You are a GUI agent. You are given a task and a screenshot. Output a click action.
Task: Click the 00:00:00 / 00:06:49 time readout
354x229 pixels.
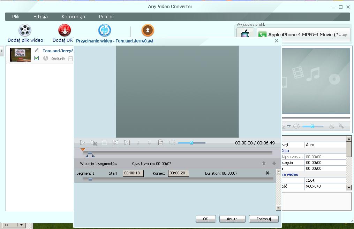[255, 143]
